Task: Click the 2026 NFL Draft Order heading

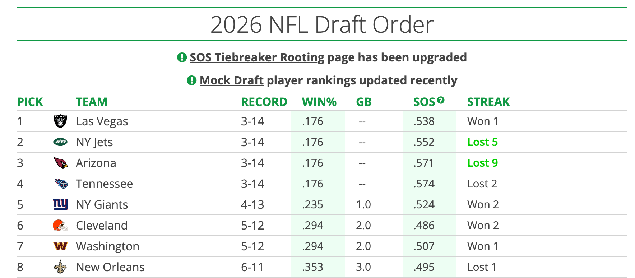Action: point(322,24)
